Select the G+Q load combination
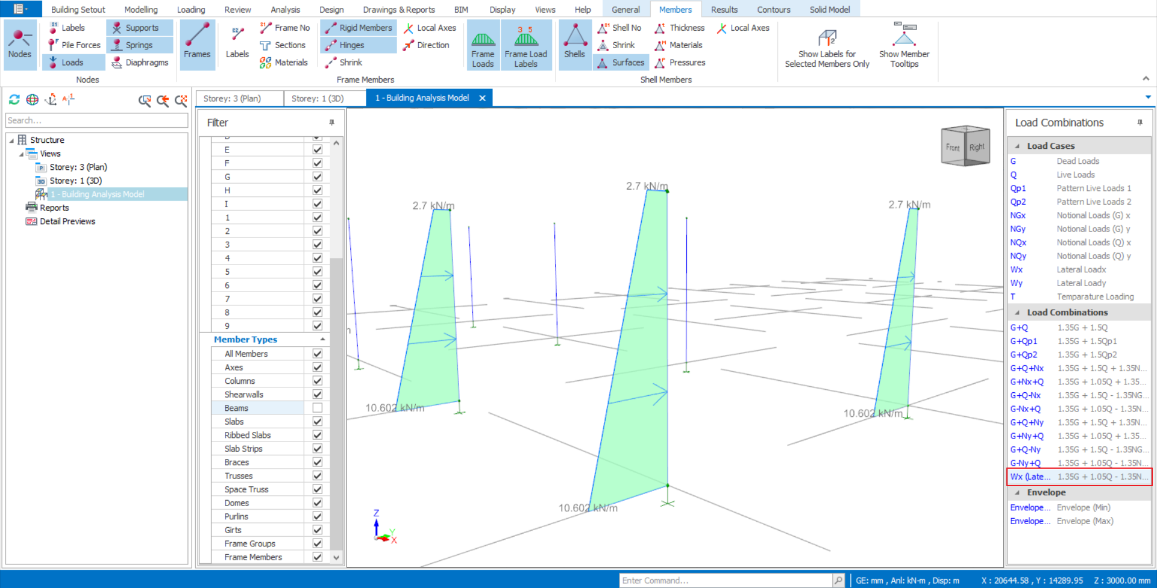The image size is (1157, 588). (x=1019, y=328)
